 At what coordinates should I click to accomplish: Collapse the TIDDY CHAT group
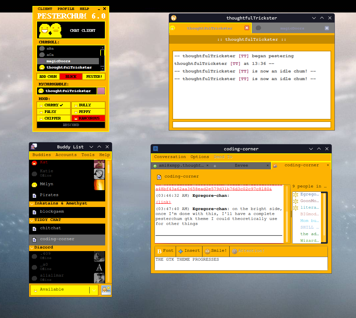point(32,220)
